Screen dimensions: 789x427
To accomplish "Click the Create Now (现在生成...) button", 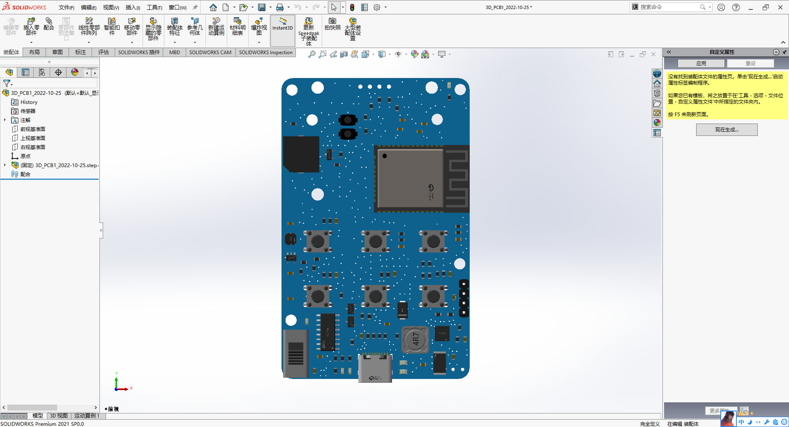I will [x=727, y=130].
